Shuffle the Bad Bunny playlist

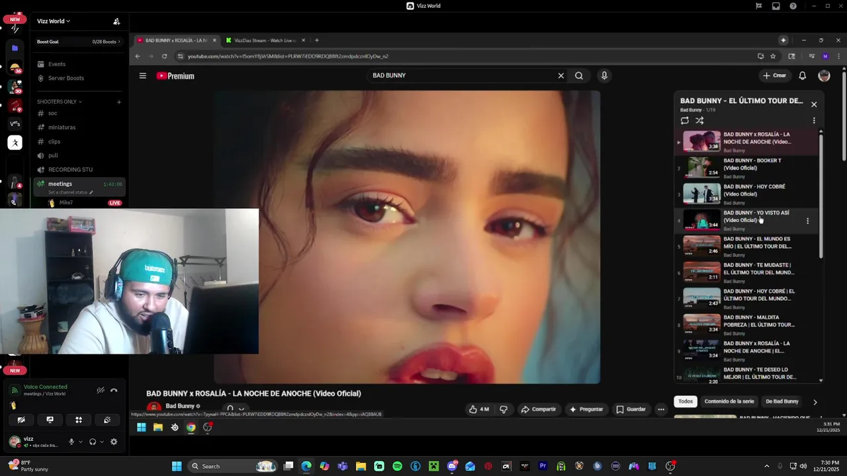tap(699, 120)
